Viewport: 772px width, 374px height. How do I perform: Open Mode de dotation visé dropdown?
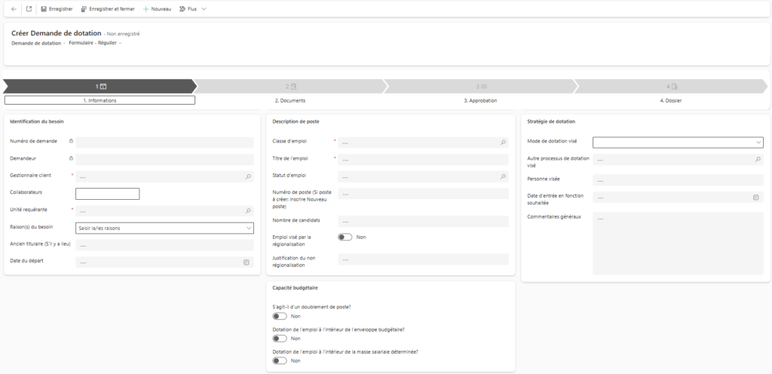tap(757, 142)
